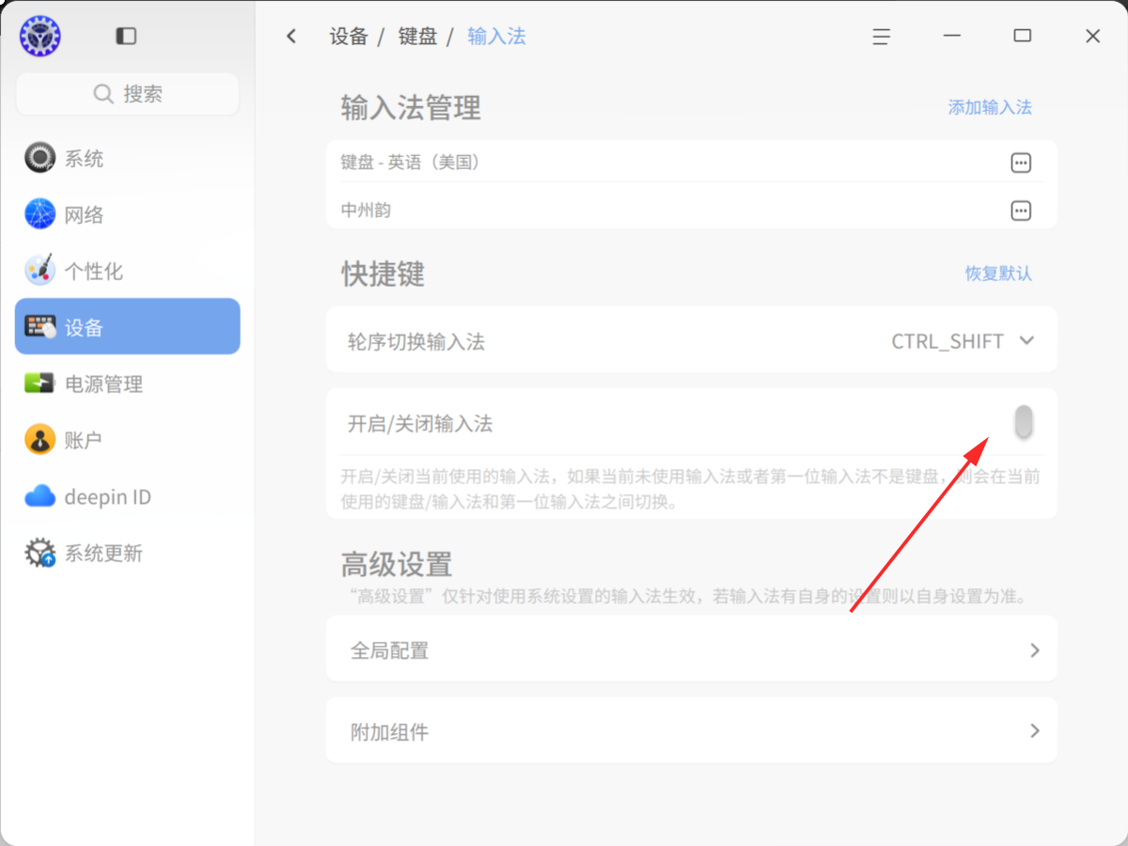The image size is (1128, 846).
Task: Click the search magnifier icon
Action: coord(103,94)
